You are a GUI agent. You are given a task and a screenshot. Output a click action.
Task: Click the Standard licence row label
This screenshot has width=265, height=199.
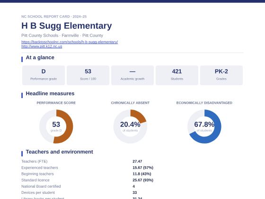pos(35,180)
